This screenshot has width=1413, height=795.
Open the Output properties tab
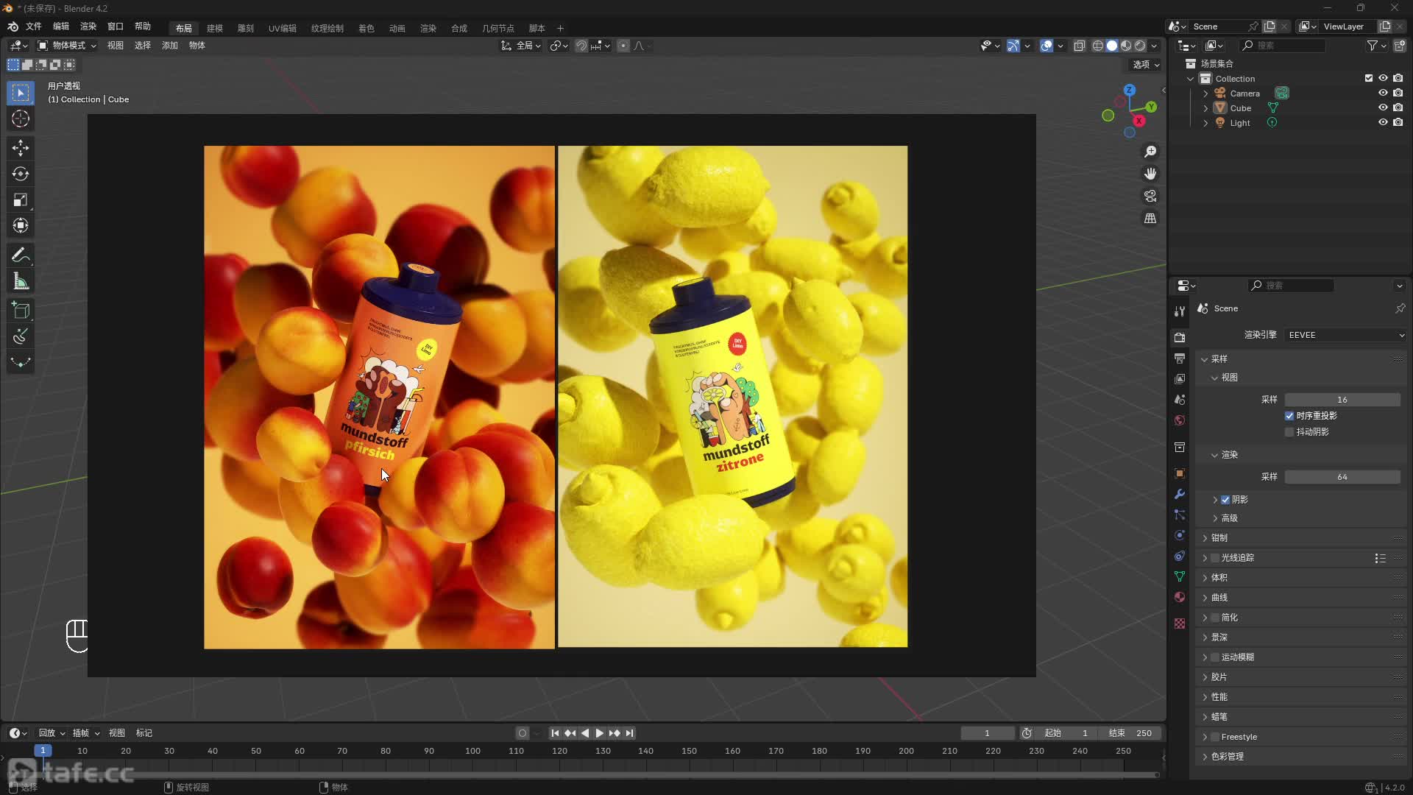[x=1180, y=358]
